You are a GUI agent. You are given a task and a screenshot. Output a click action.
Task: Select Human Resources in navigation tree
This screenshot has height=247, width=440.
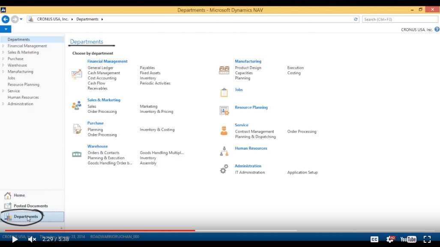23,97
